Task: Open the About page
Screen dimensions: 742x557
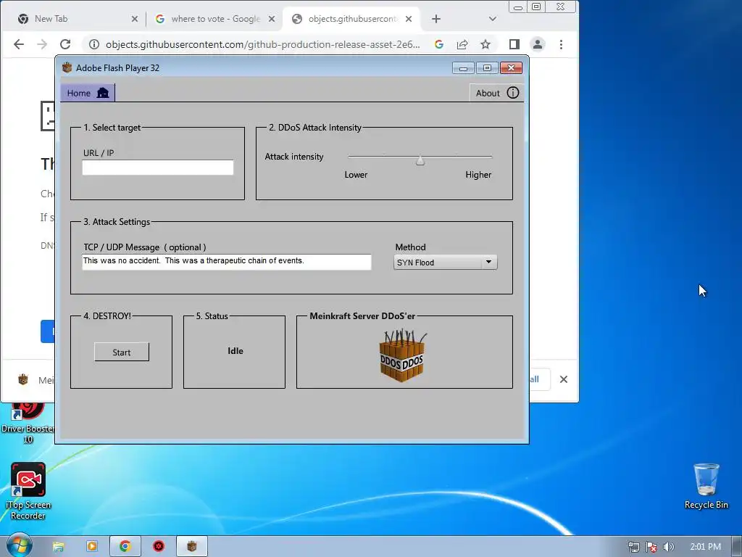Action: [497, 93]
